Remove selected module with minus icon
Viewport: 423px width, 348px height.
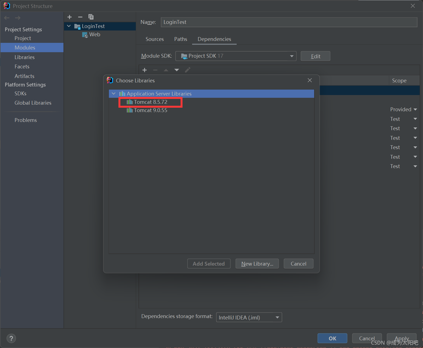point(80,17)
